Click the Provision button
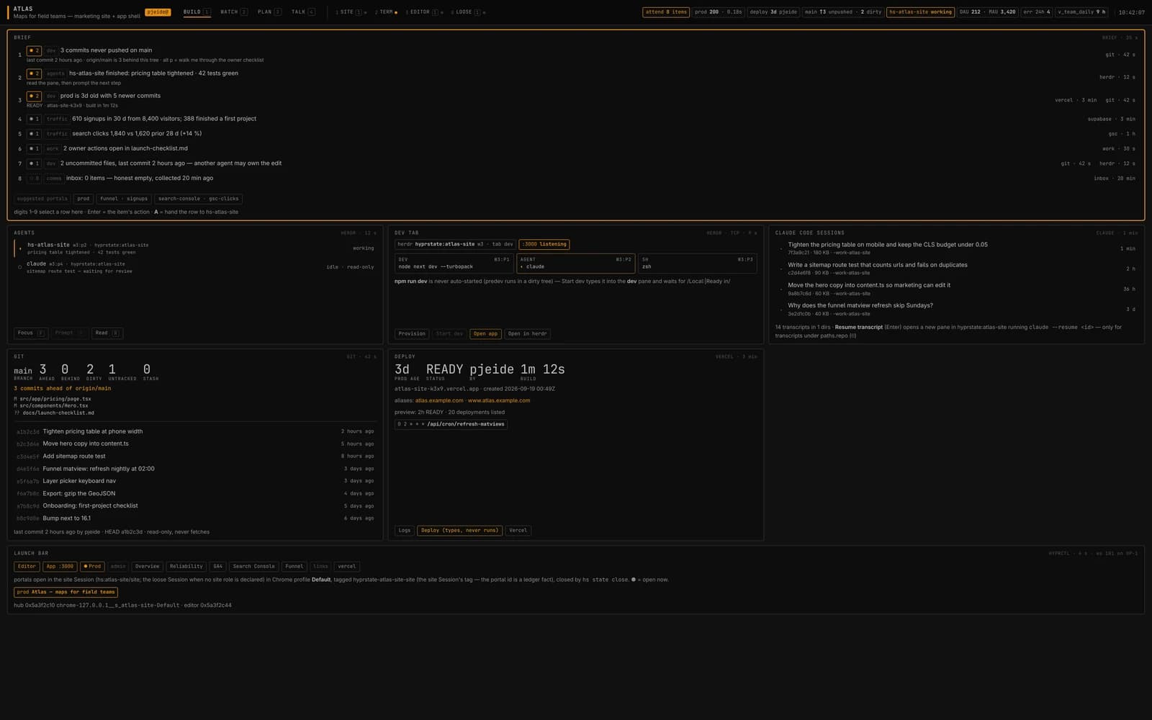 (412, 334)
